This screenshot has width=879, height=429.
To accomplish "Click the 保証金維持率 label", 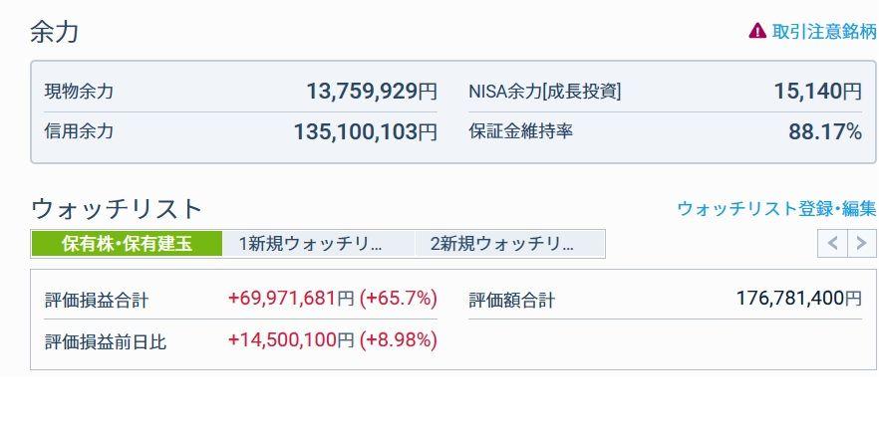I will 521,131.
